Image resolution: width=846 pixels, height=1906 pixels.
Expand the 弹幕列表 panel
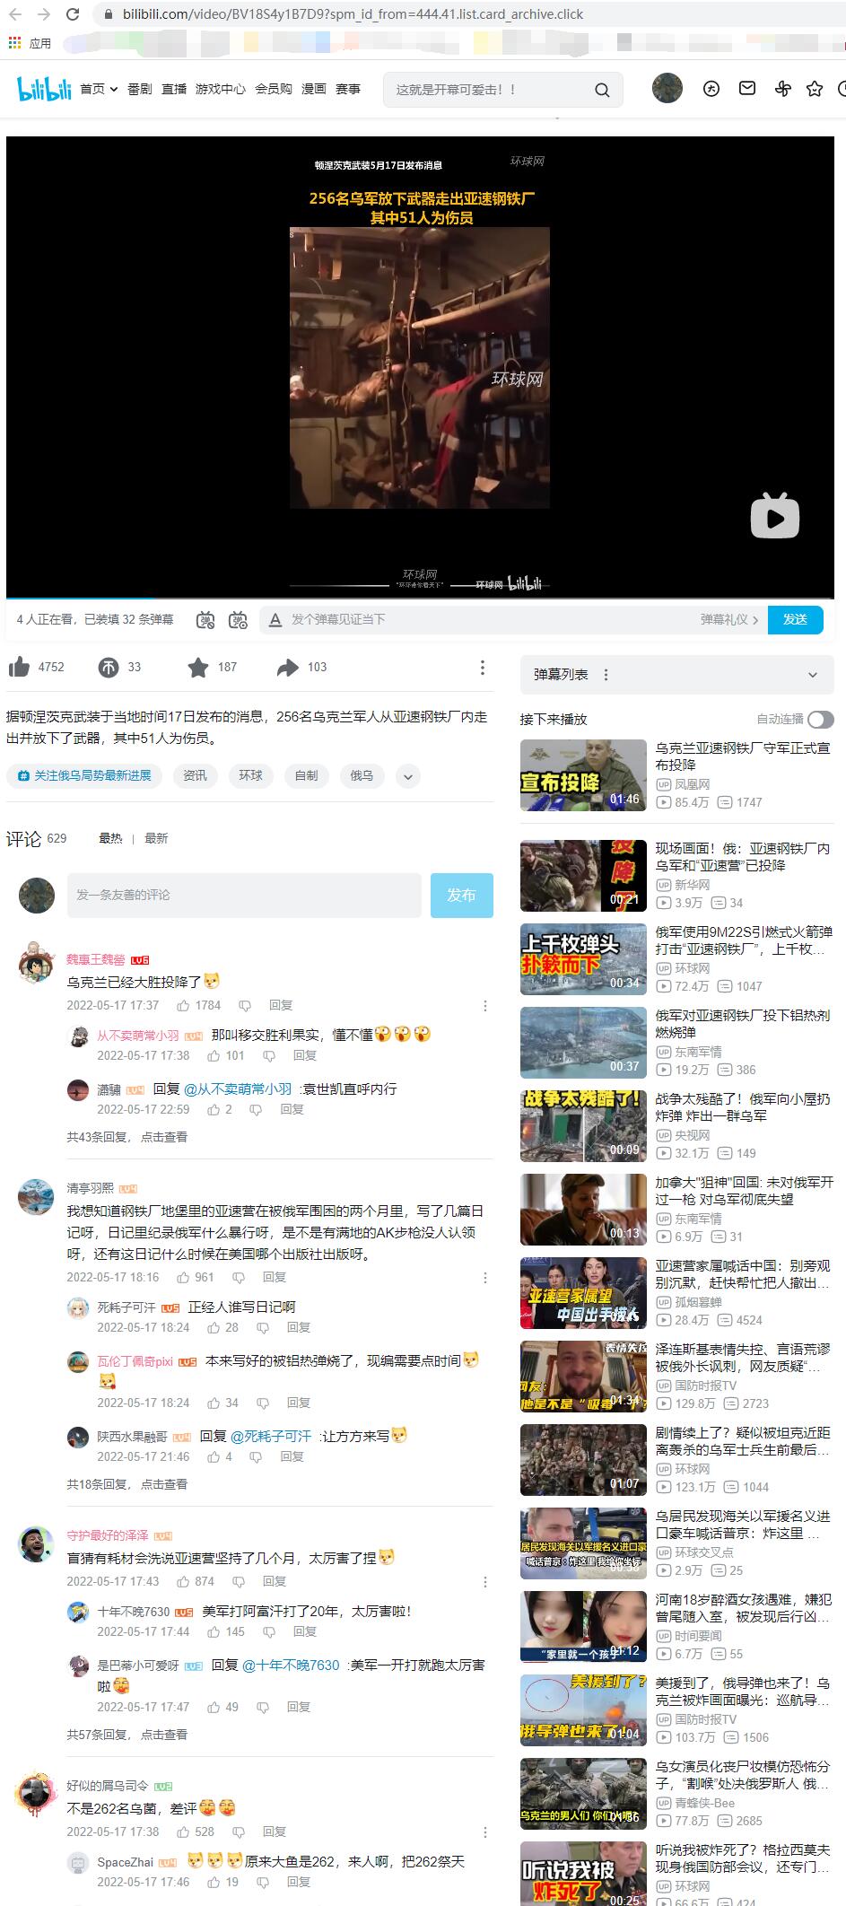(813, 675)
